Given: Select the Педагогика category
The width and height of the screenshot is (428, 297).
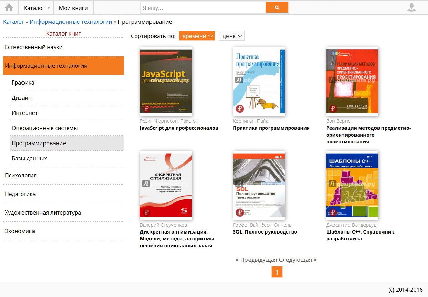Looking at the screenshot, I should point(64,194).
